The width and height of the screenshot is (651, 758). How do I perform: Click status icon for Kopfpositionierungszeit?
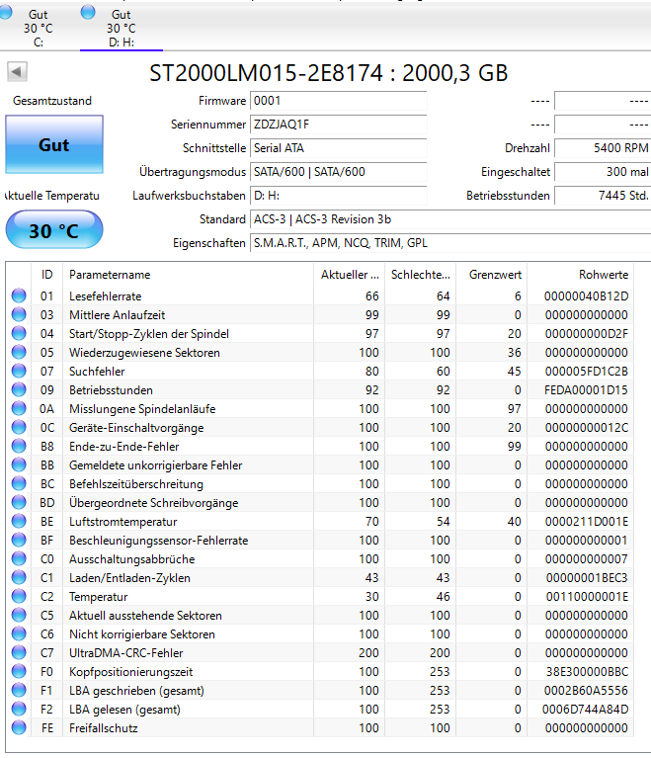click(x=19, y=671)
